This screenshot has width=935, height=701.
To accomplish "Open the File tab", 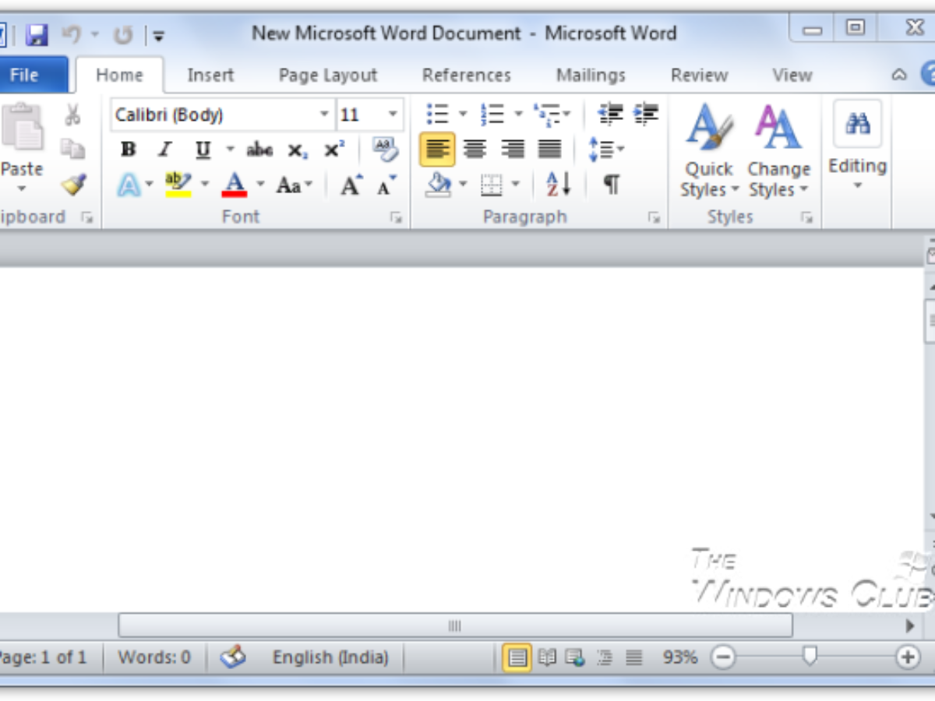I will click(x=23, y=75).
